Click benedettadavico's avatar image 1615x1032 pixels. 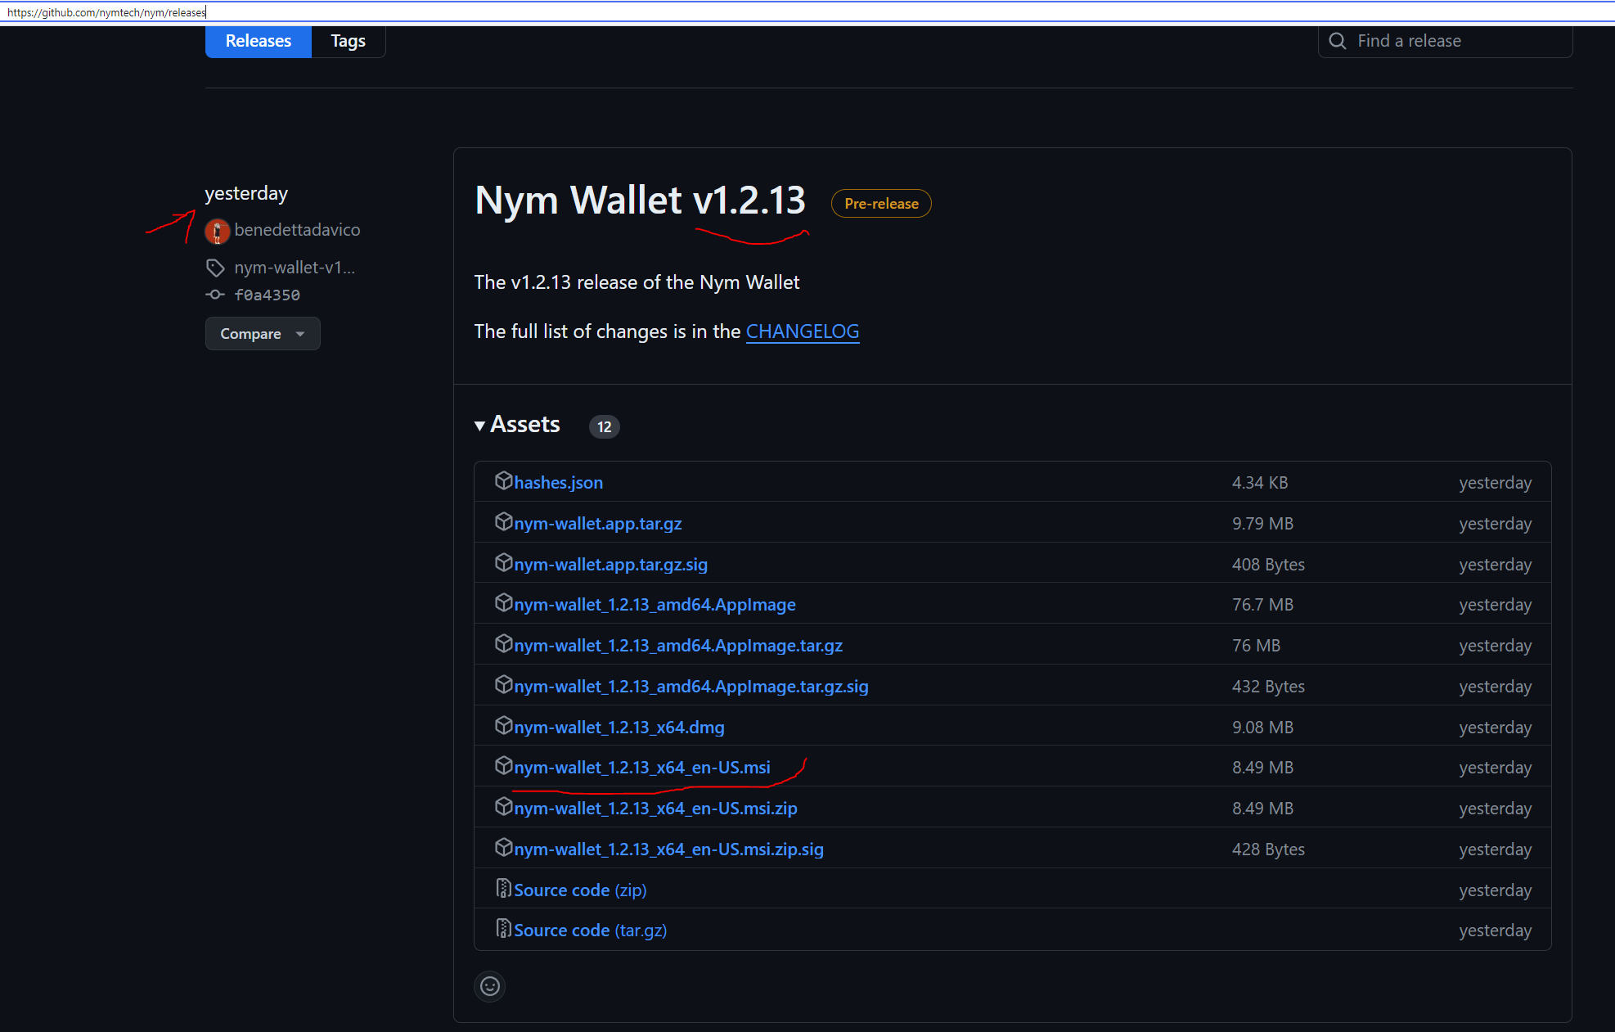pos(217,231)
